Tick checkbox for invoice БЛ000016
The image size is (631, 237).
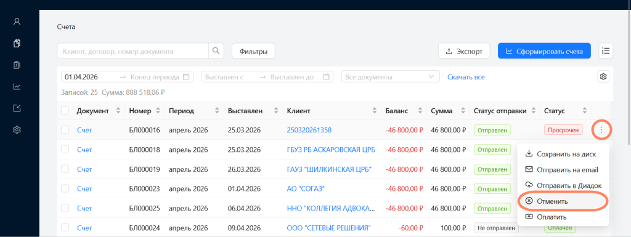[65, 130]
